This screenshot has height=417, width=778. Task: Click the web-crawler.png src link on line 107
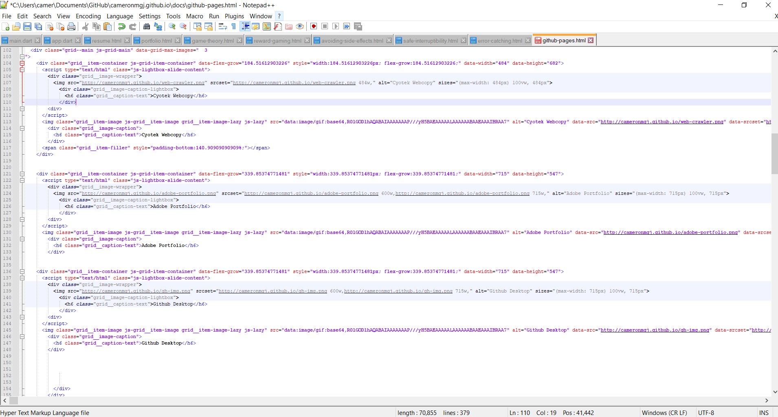(143, 83)
